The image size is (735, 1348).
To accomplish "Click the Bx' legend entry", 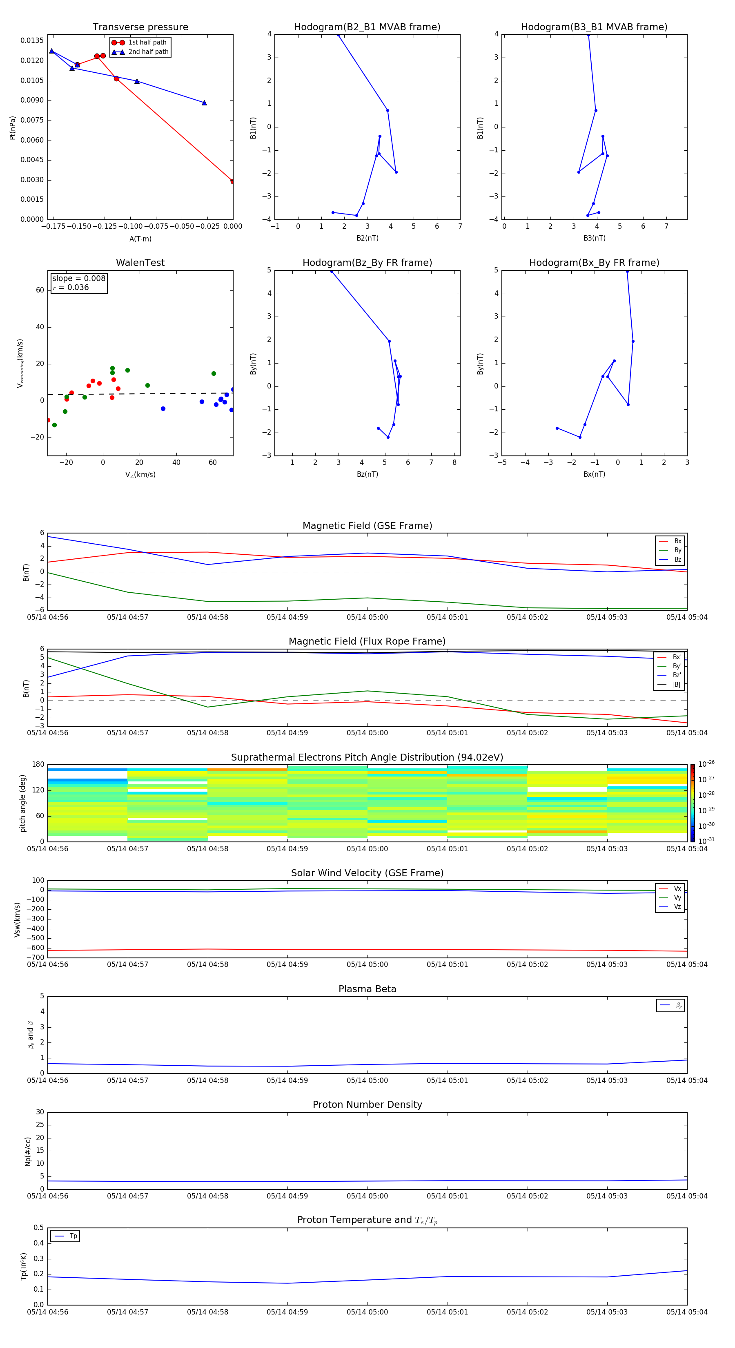I will tap(670, 657).
